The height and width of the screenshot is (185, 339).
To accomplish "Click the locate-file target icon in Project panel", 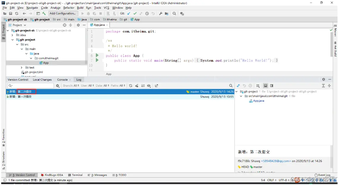I will pyautogui.click(x=64, y=25).
